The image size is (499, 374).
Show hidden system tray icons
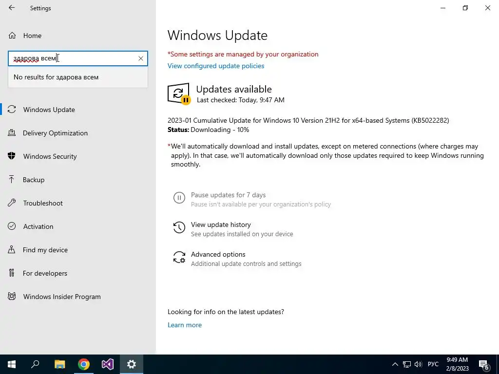(x=395, y=364)
